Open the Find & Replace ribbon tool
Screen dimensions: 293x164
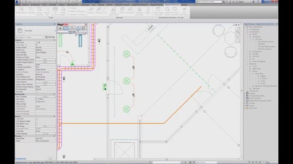click(63, 11)
